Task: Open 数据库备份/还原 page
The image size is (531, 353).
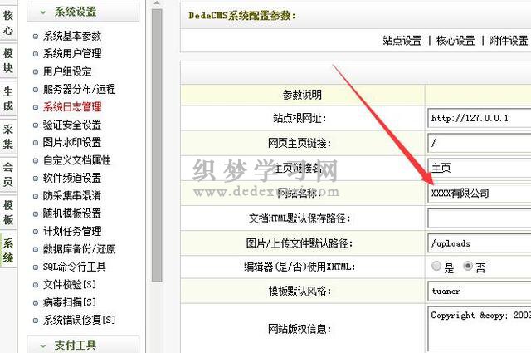Action: [x=79, y=248]
